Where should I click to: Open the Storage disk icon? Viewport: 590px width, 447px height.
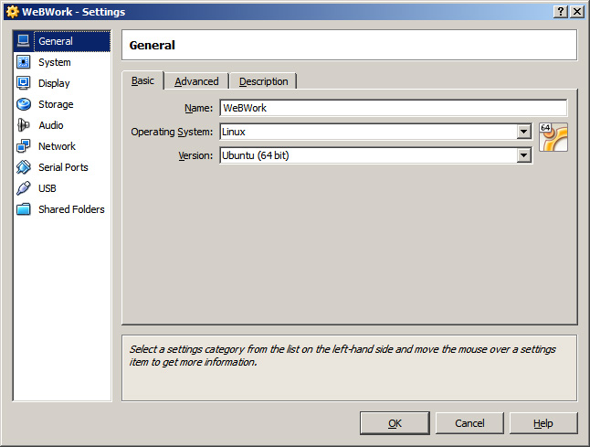coord(24,104)
